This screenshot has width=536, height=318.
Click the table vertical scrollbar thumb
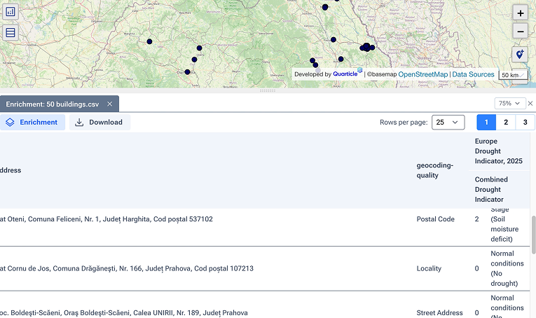coord(533,235)
